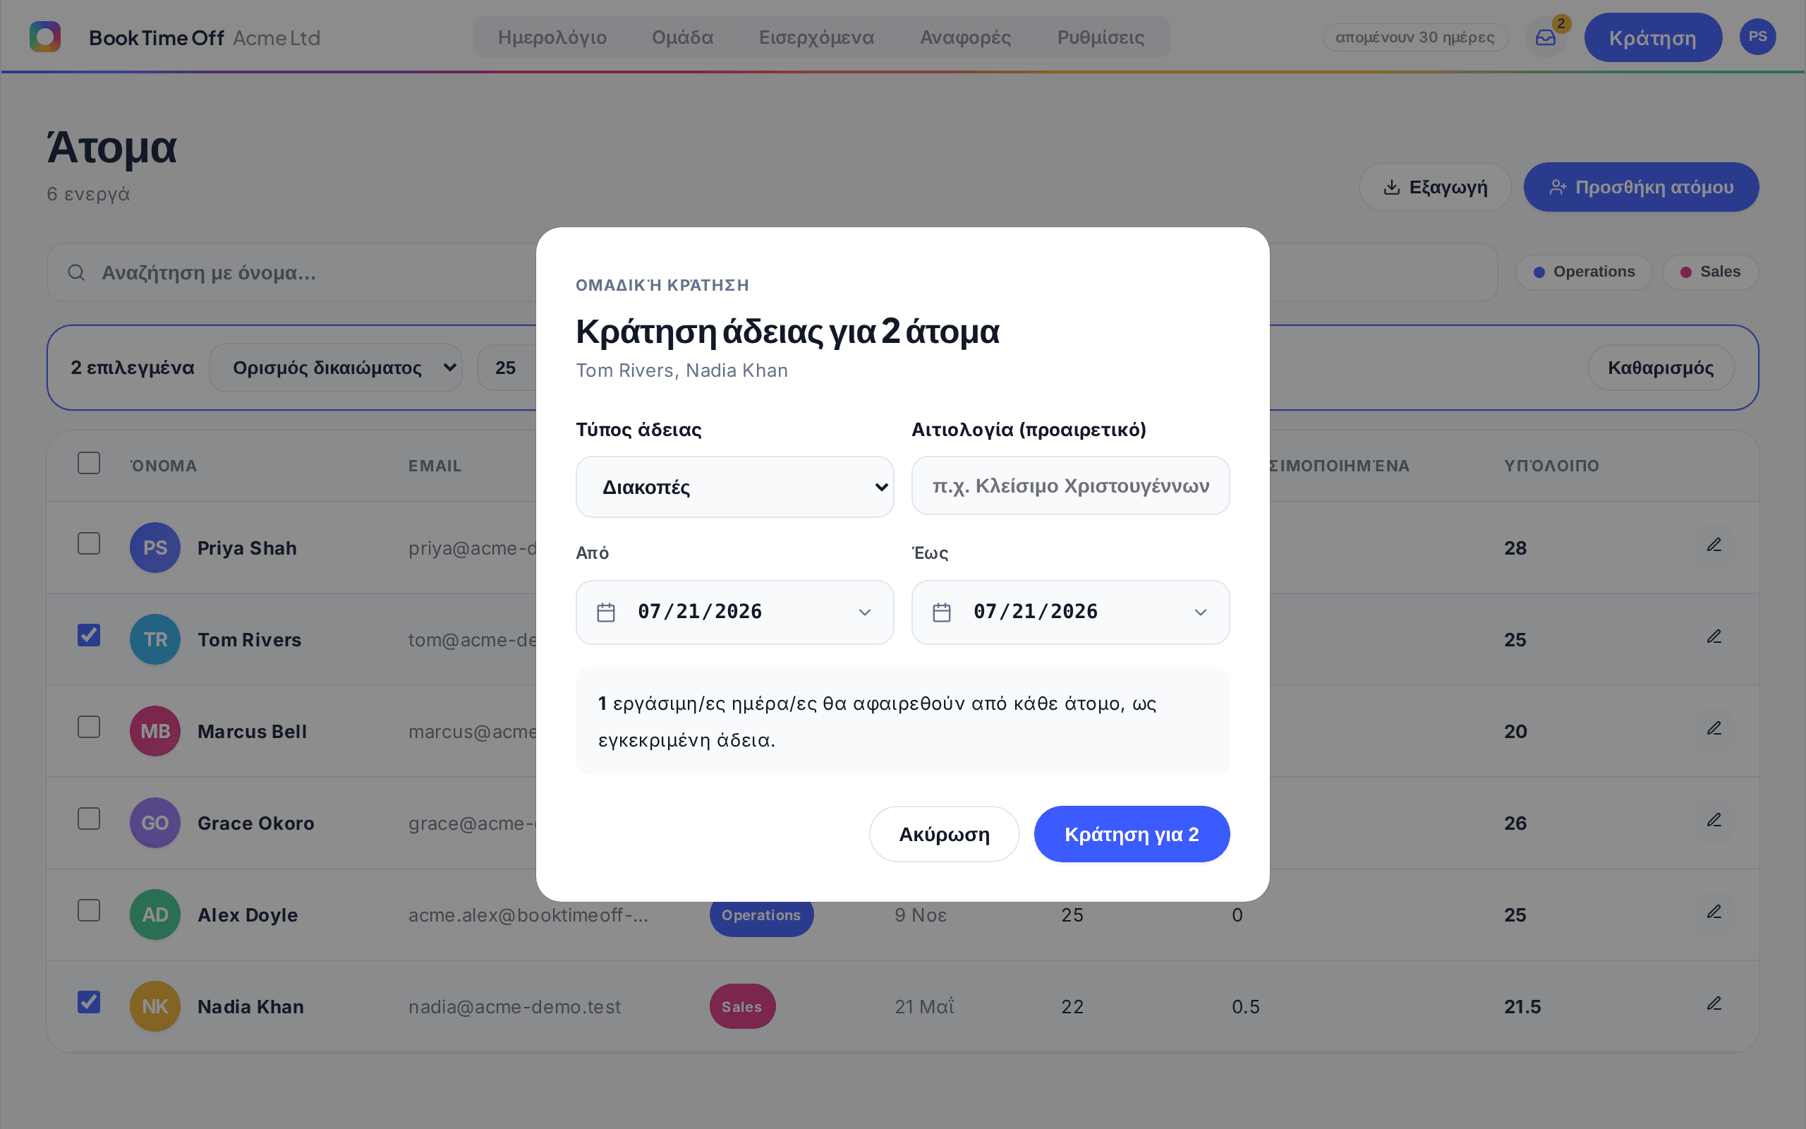Open the inbox notifications icon

click(1546, 37)
